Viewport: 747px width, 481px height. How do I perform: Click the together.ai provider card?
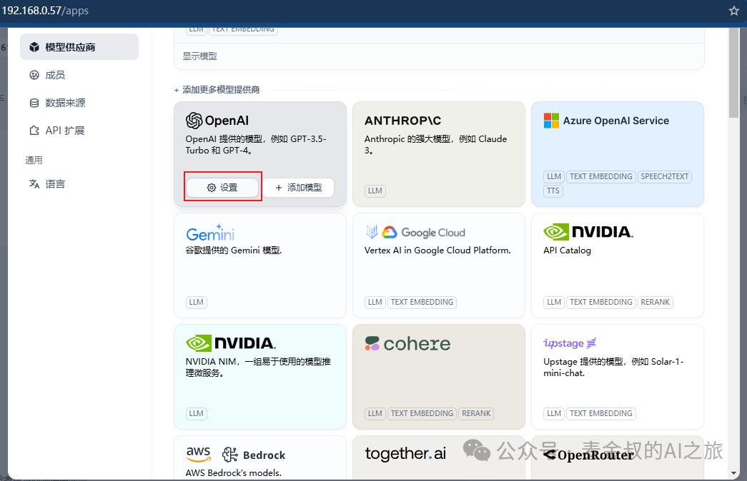[439, 457]
